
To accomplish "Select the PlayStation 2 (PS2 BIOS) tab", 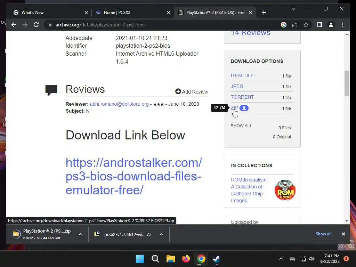I will click(x=215, y=13).
